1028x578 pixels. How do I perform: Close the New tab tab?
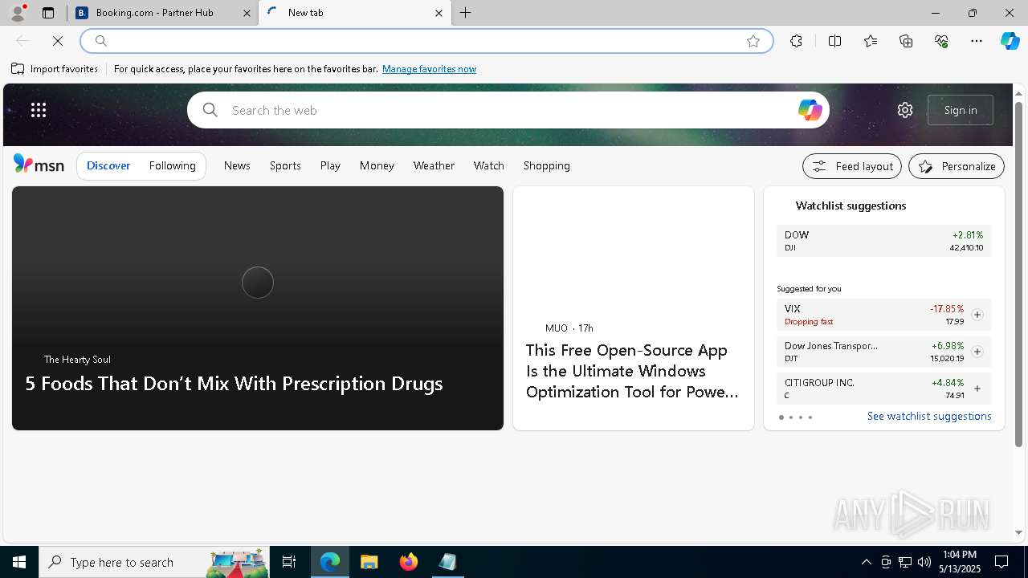(439, 13)
